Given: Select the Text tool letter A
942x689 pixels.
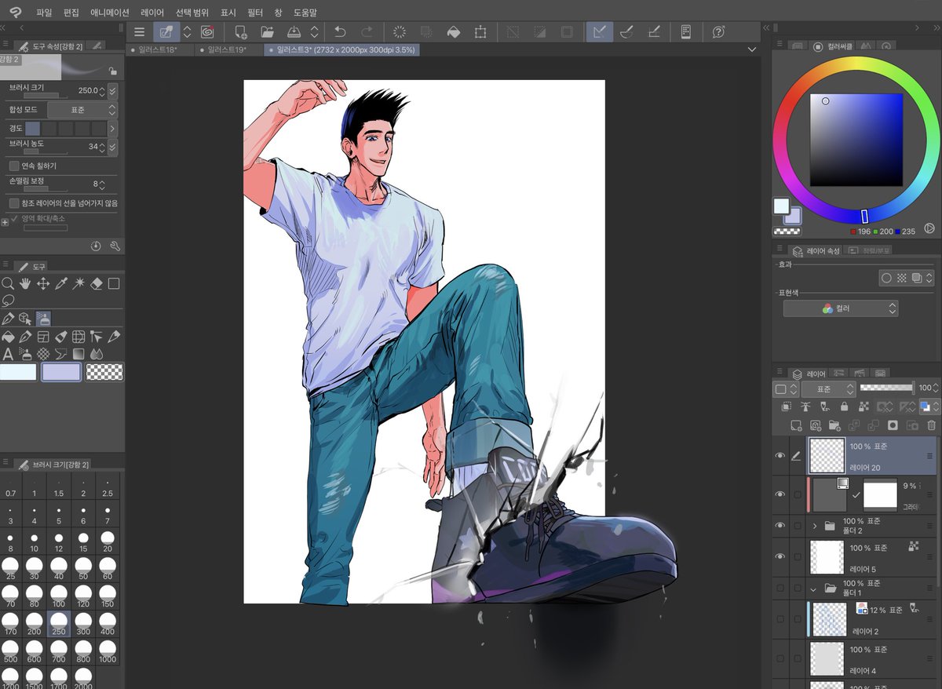Looking at the screenshot, I should coord(8,354).
